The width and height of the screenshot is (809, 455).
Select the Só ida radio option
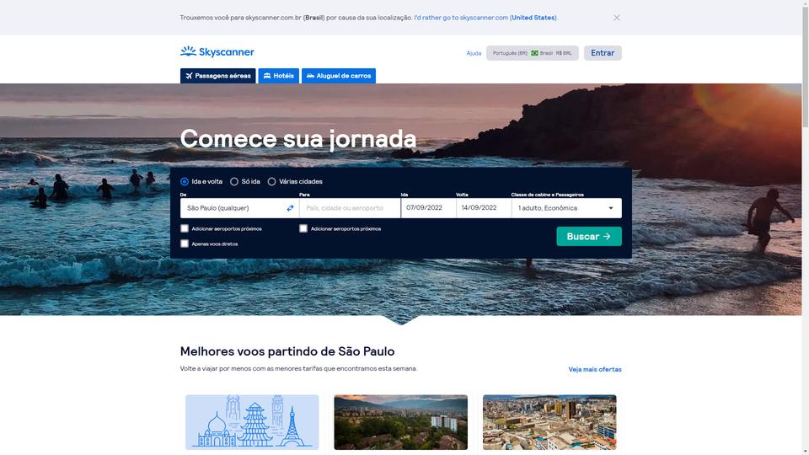click(234, 182)
